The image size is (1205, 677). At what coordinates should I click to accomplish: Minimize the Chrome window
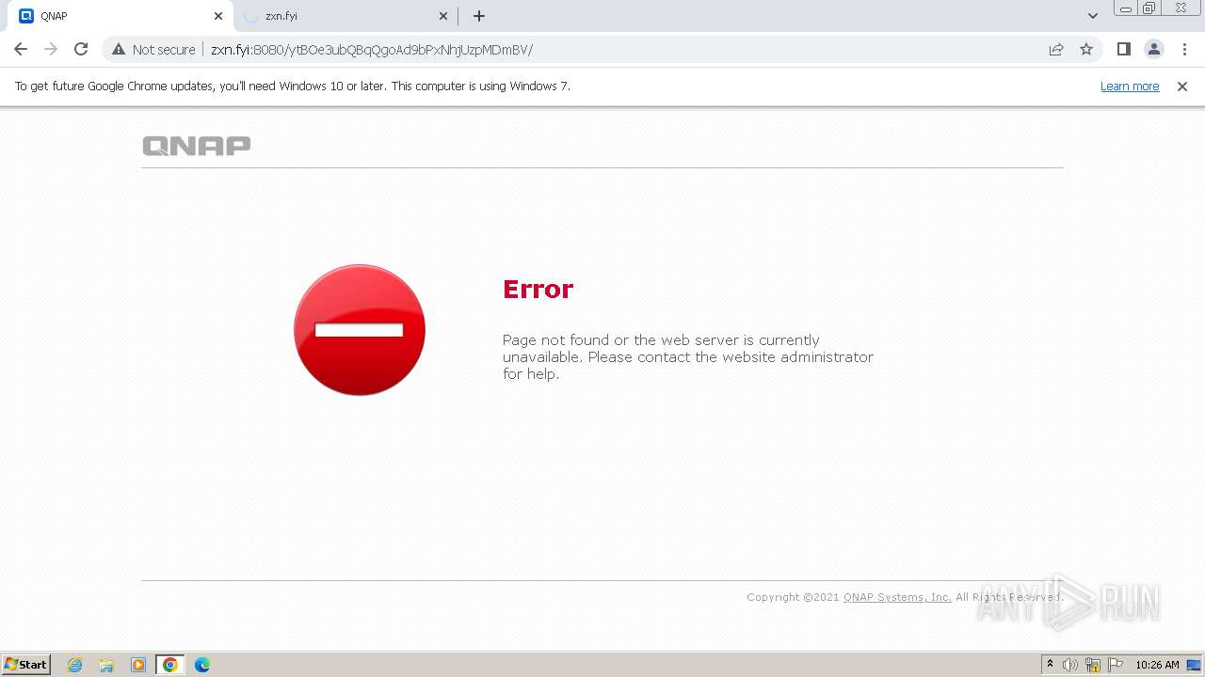1126,8
